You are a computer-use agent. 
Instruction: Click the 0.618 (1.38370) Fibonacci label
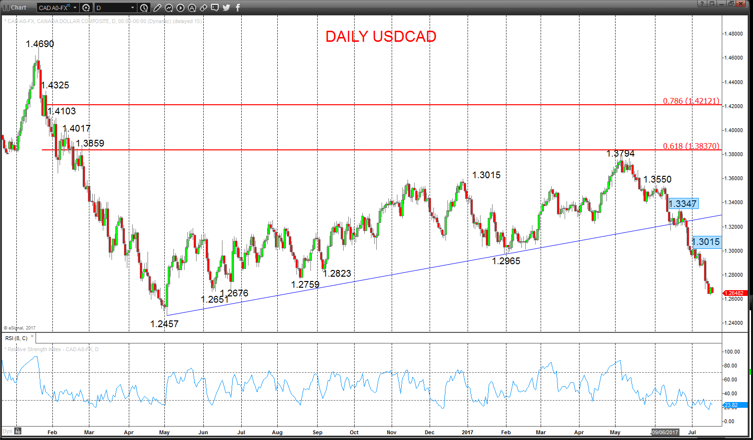(x=691, y=146)
